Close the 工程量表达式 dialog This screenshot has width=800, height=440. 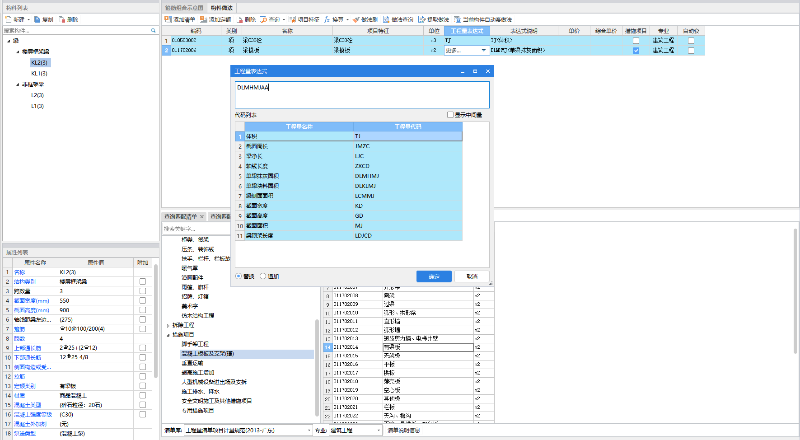tap(488, 71)
